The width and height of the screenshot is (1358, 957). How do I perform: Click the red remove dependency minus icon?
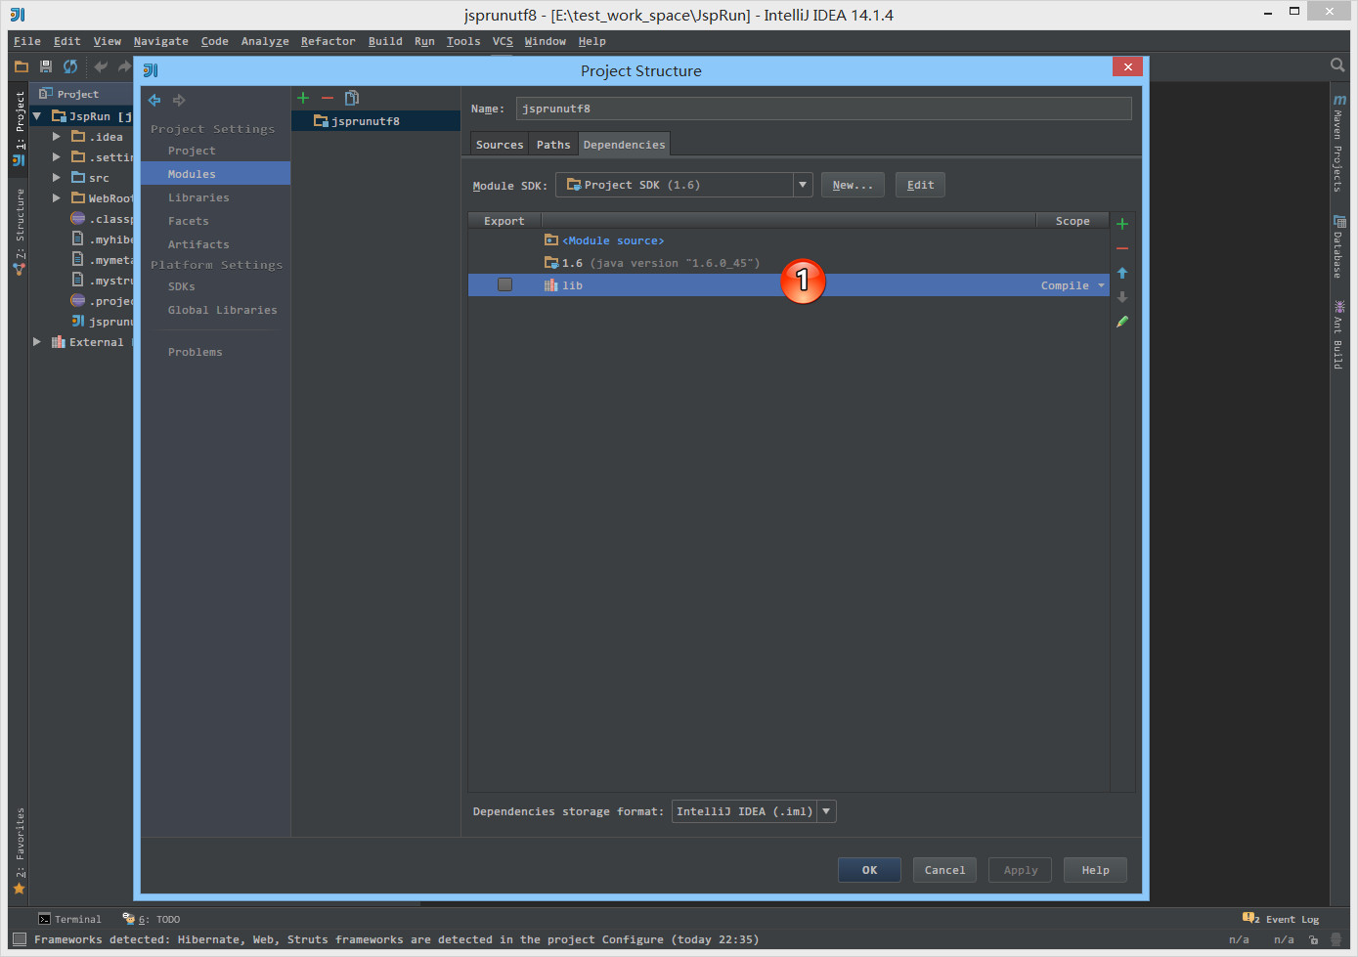pyautogui.click(x=1122, y=248)
